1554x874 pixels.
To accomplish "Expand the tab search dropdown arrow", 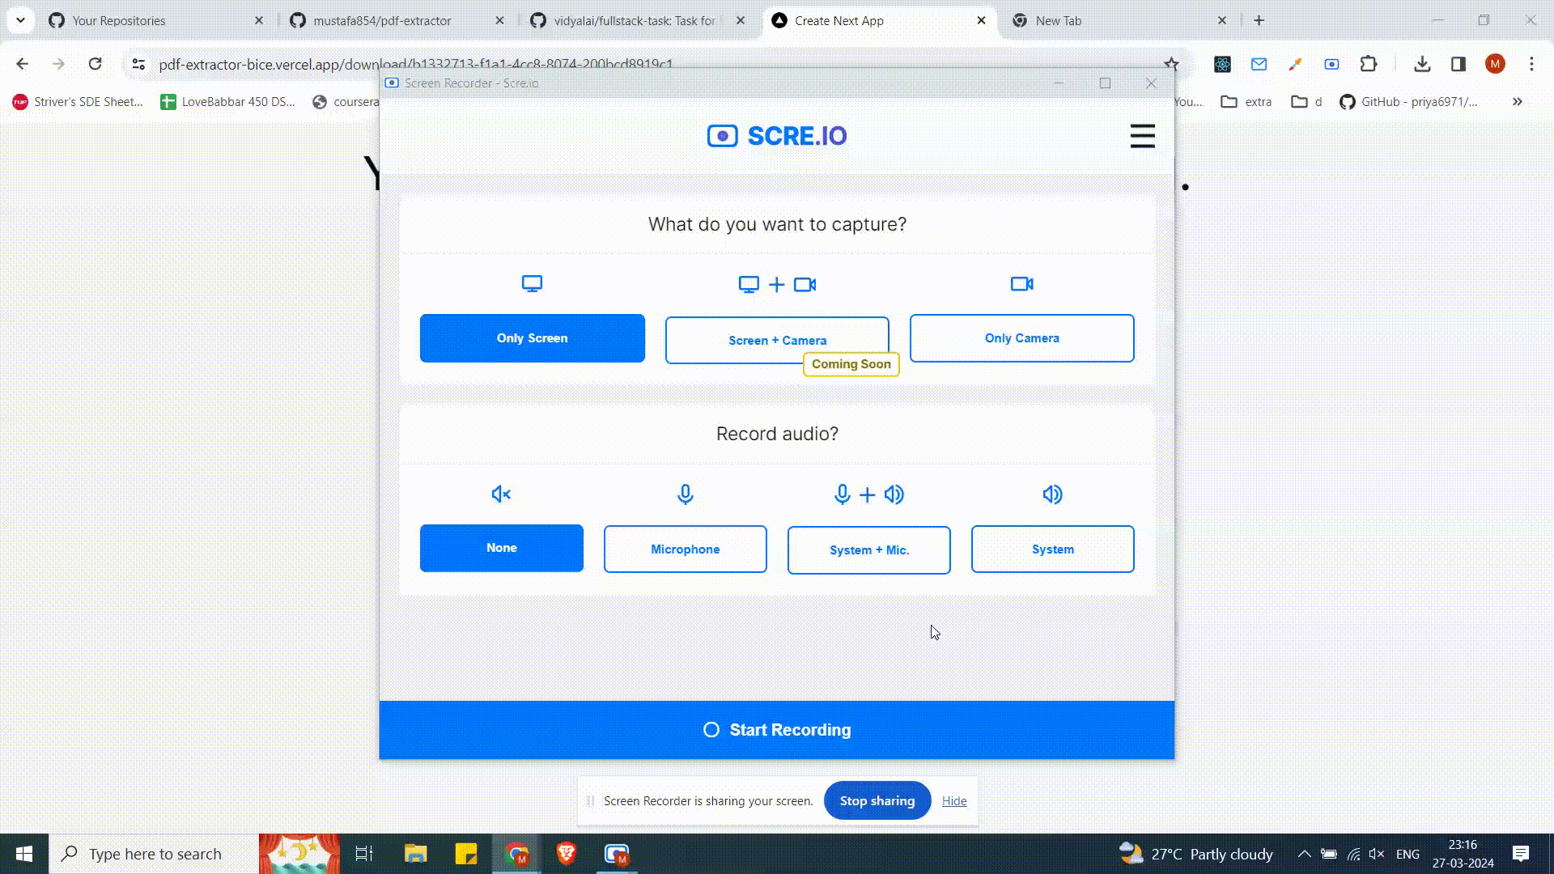I will (x=20, y=20).
